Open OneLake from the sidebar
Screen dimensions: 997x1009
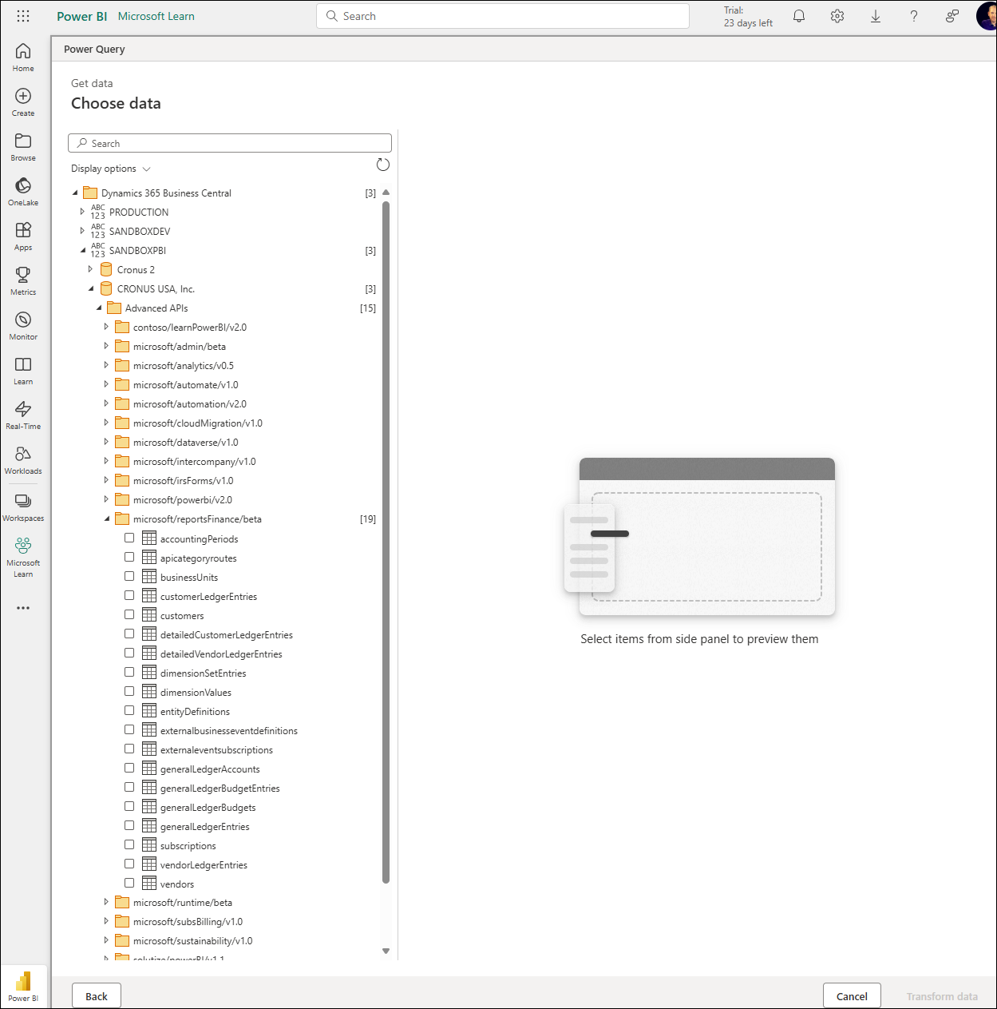[23, 191]
